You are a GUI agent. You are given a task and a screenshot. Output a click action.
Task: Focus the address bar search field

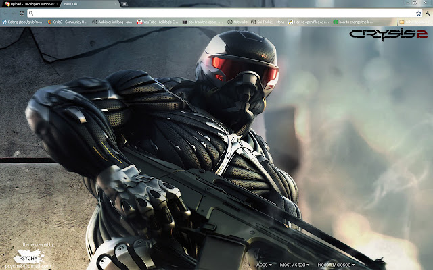point(225,13)
